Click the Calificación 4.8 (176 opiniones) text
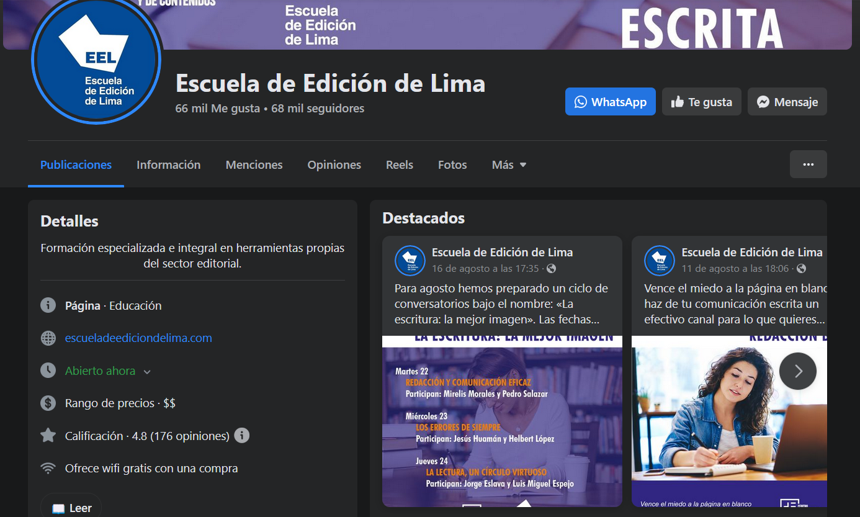Viewport: 860px width, 517px height. pos(147,436)
